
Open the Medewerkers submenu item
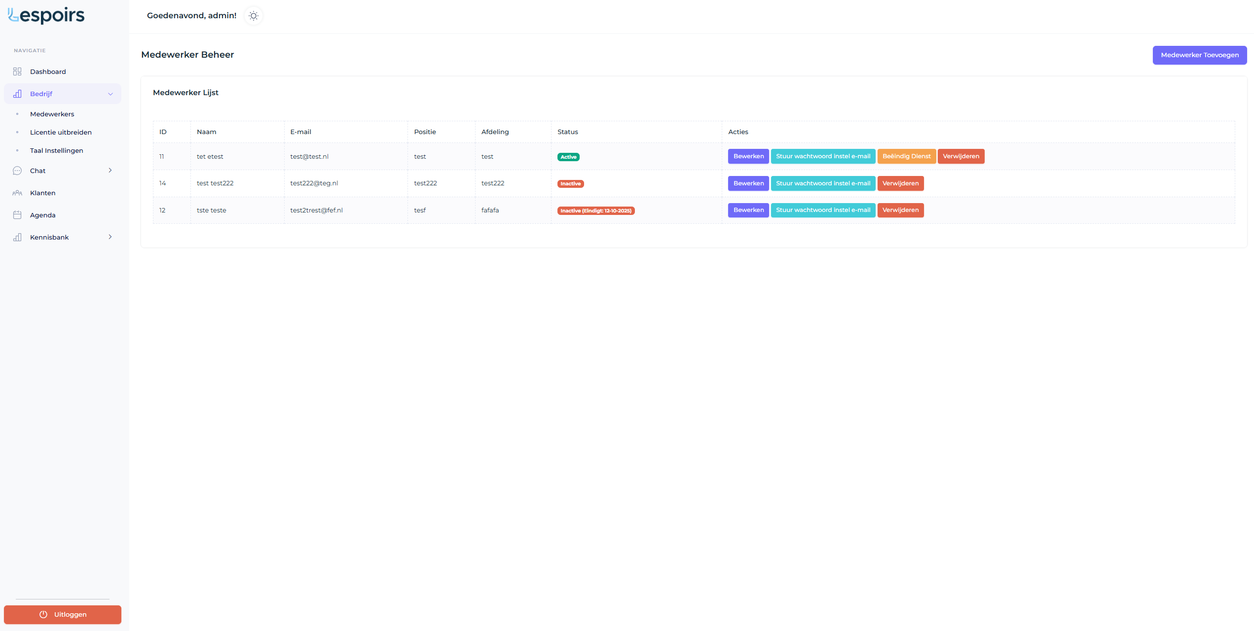point(52,114)
